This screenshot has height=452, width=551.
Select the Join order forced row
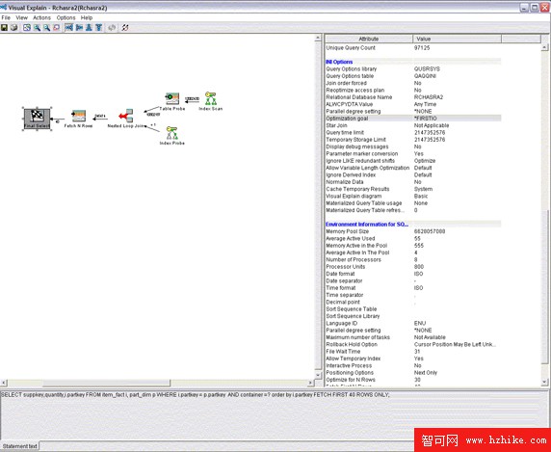(x=413, y=83)
